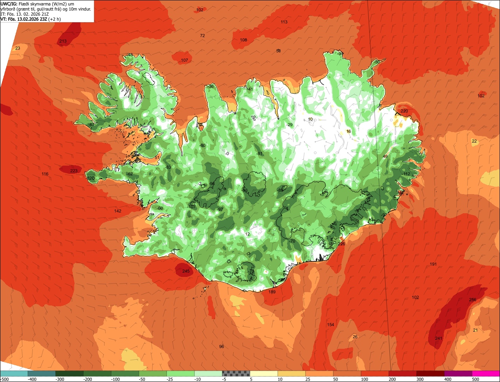Viewport: 500px width, 382px height.
Task: Click the legend swatch between -25 and -10
Action: (180, 373)
